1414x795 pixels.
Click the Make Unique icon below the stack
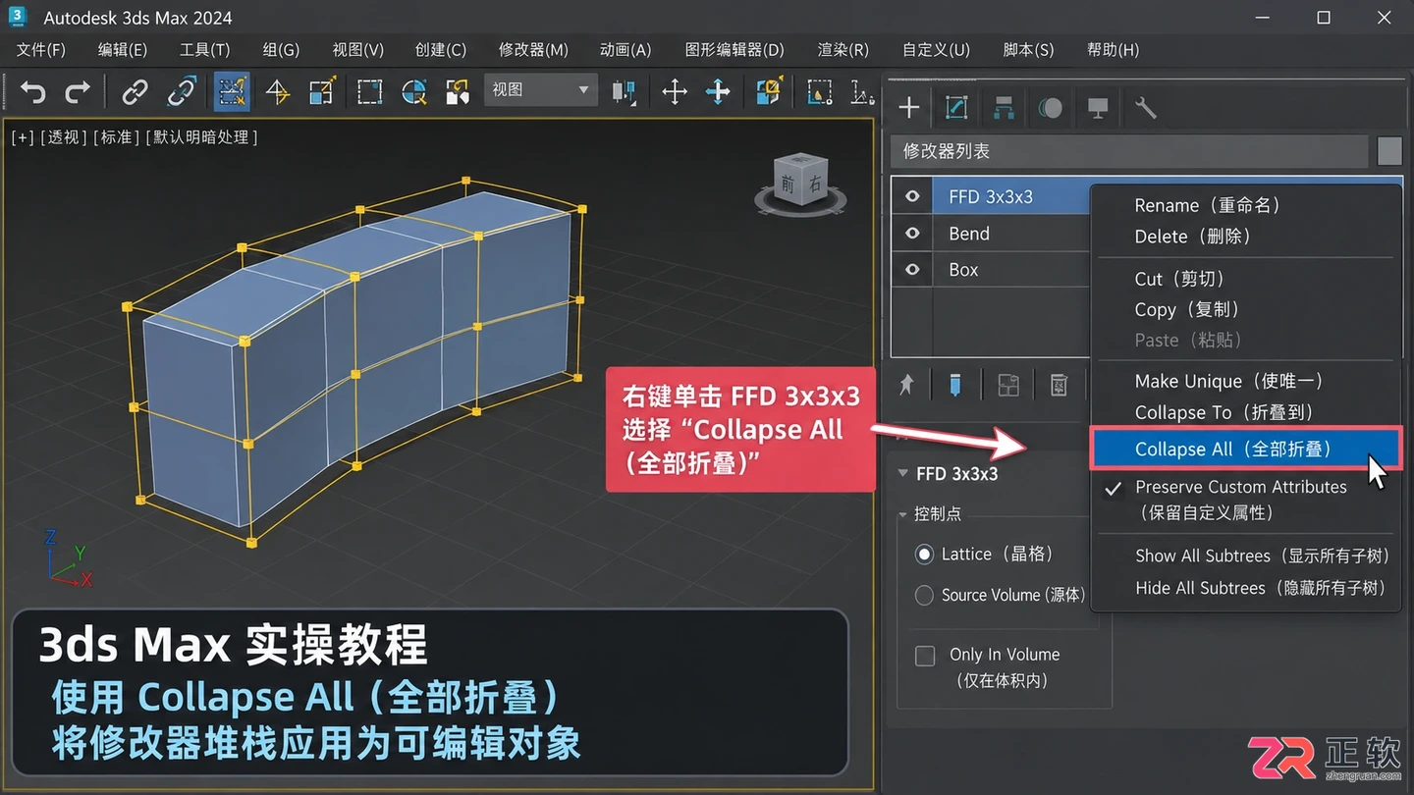(x=1008, y=385)
